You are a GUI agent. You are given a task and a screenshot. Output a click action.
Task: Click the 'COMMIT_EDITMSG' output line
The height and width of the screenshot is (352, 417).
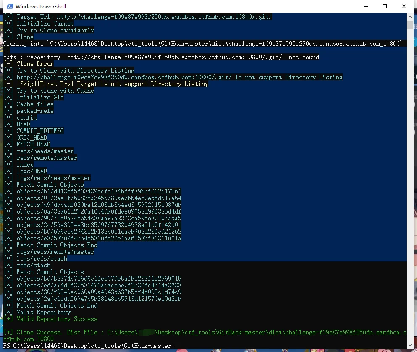(x=39, y=131)
